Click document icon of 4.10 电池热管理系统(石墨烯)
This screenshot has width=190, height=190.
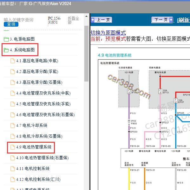[x=13, y=158]
